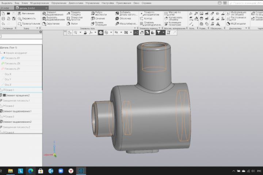Select Элемент выдавливания:1 in tree

click(17, 111)
